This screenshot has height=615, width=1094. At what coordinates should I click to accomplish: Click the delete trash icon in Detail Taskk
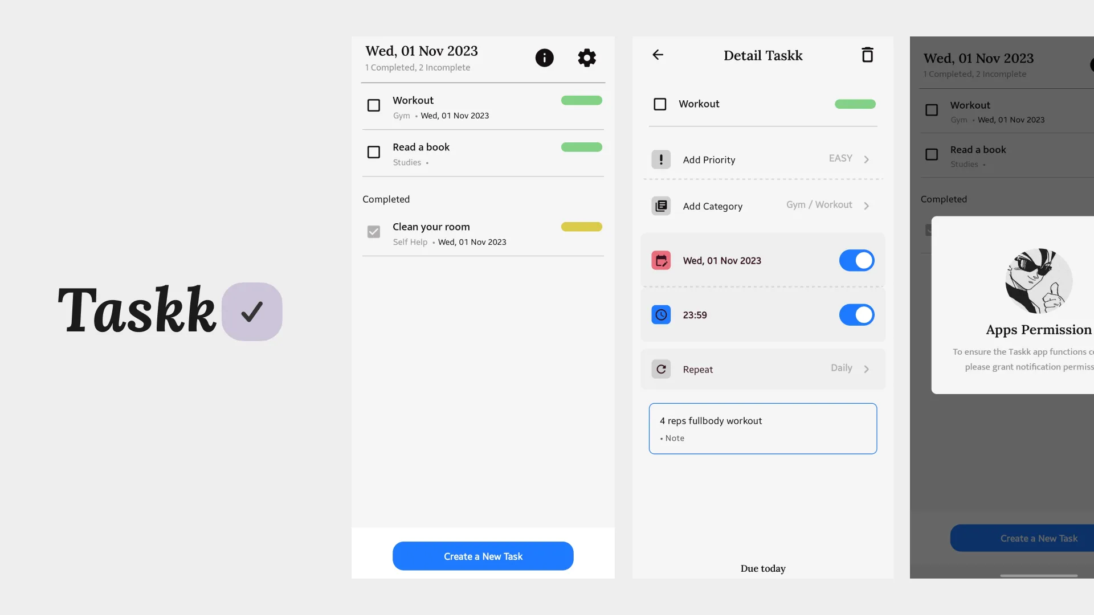click(x=868, y=55)
